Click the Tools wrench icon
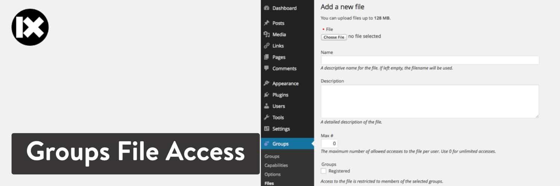Viewport: 560px width, 186px height. tap(267, 118)
